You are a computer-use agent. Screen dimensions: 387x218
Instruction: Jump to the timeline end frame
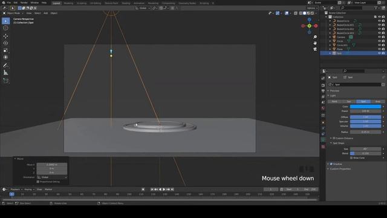click(x=172, y=190)
